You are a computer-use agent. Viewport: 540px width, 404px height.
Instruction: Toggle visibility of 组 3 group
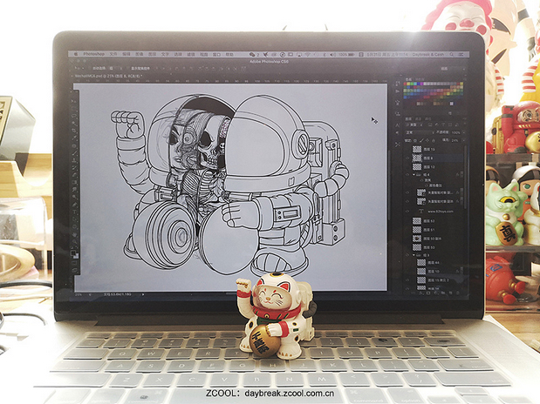(x=407, y=255)
